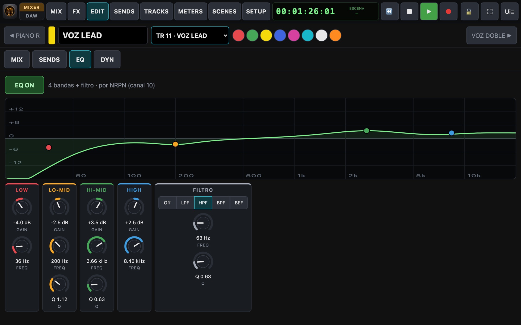Image resolution: width=521 pixels, height=325 pixels.
Task: Toggle the MIXER / DAW mode switch
Action: click(32, 11)
